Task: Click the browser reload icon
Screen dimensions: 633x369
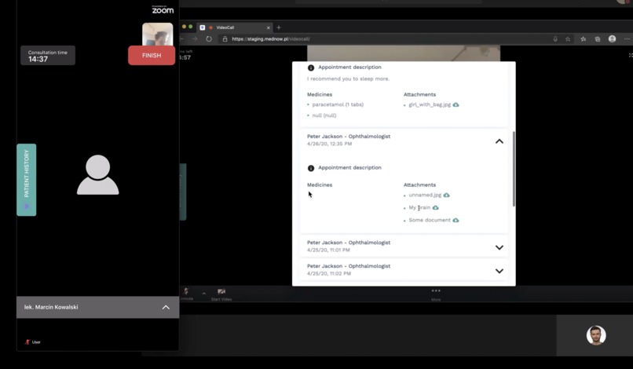Action: pyautogui.click(x=209, y=39)
